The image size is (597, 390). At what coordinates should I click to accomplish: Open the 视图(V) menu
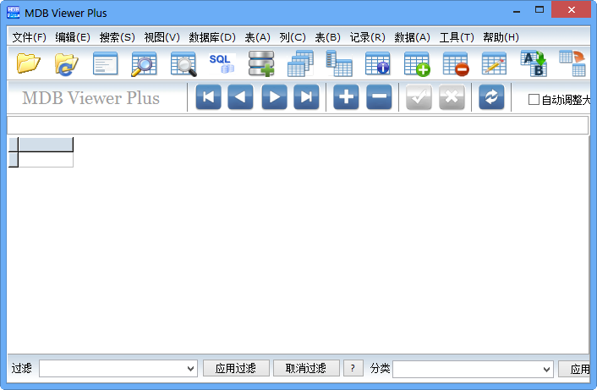162,37
